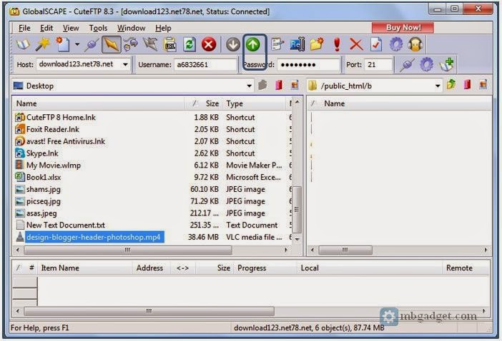Viewport: 502px width, 341px height.
Task: Select Skype.lnk file
Action: point(36,153)
